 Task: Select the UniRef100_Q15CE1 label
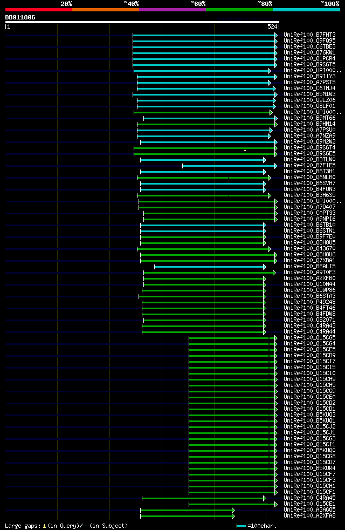[x=309, y=504]
